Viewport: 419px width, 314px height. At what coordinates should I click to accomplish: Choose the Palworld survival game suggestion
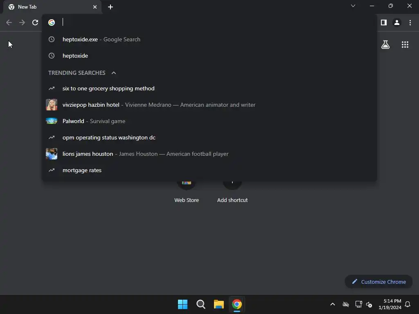click(x=209, y=121)
